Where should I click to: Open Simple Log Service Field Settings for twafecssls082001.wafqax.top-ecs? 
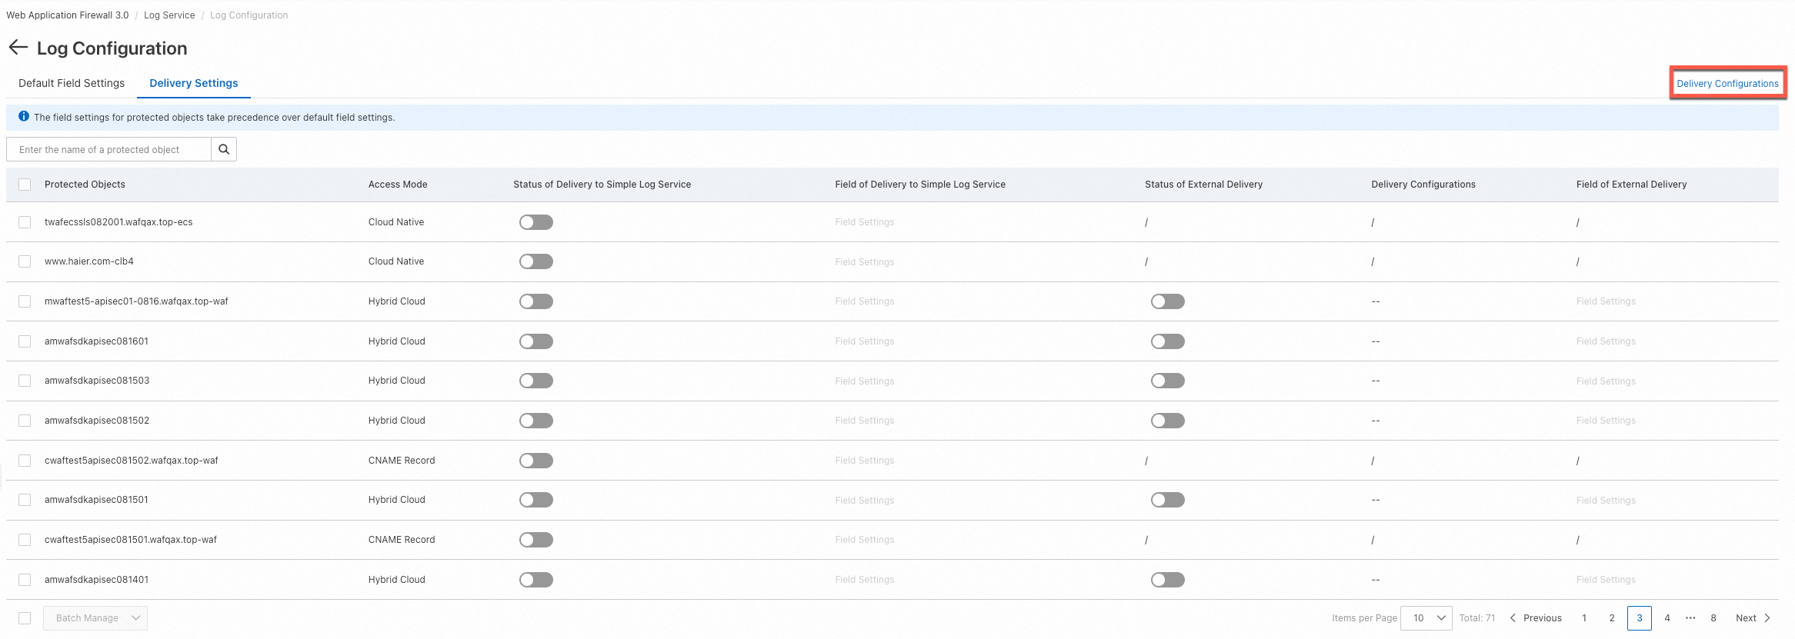pos(865,222)
